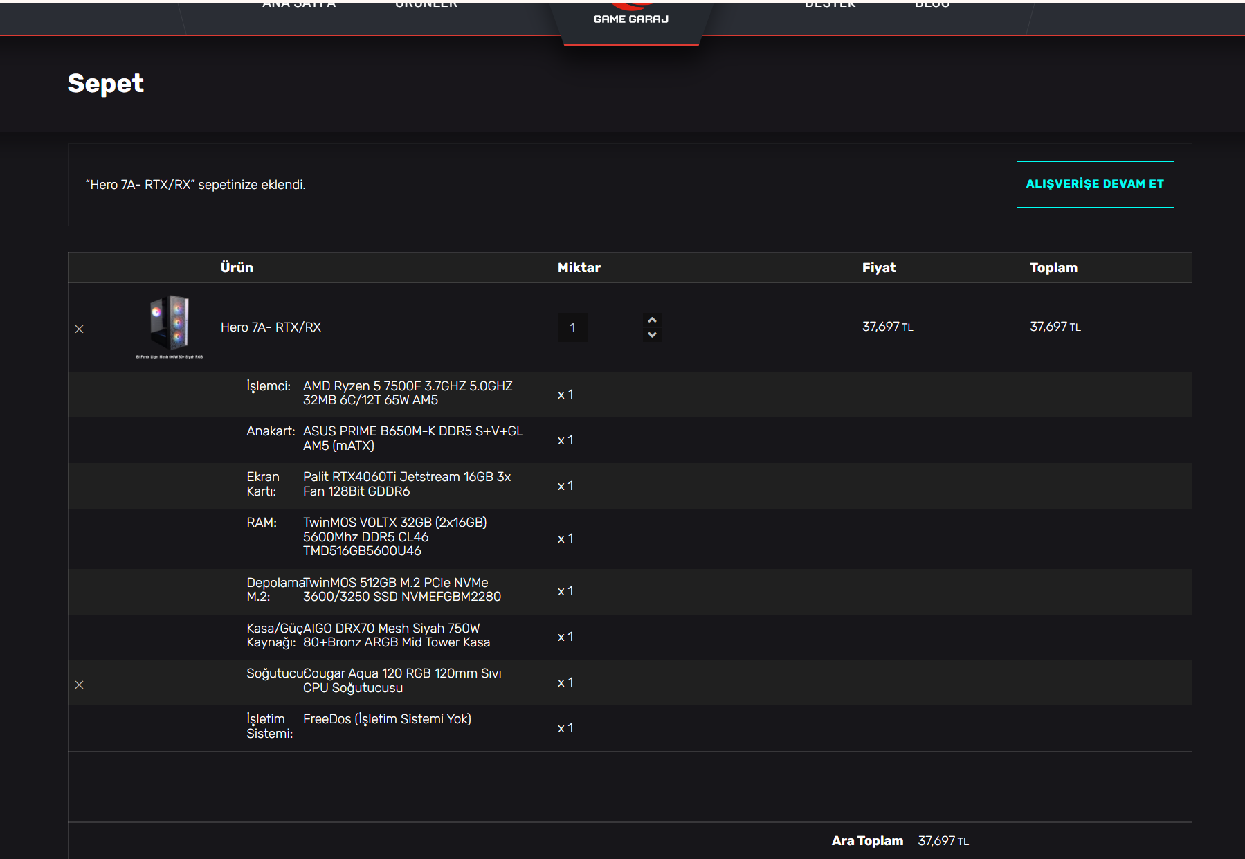Click the Palit RTX4060Ti Jetstream text

tap(407, 484)
